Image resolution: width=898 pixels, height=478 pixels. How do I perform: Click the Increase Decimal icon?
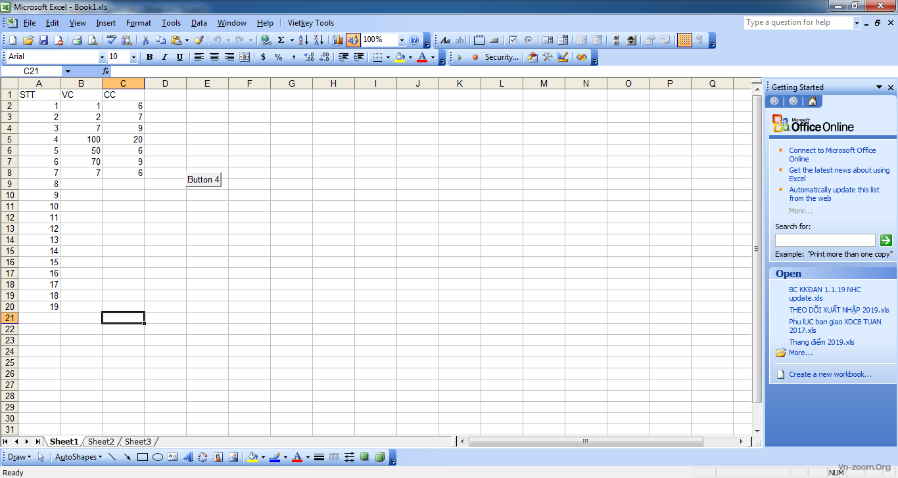[309, 57]
